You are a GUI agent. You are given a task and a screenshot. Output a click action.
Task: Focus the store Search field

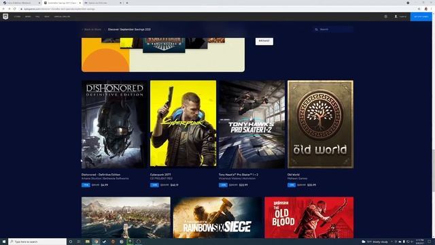(x=334, y=29)
